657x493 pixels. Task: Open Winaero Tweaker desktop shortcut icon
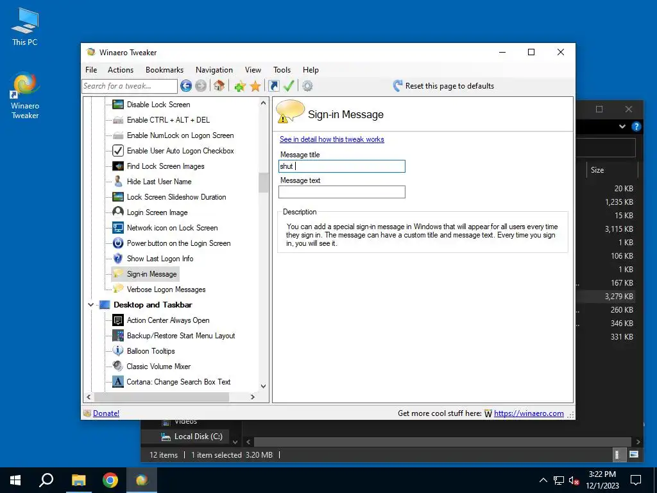[25, 96]
